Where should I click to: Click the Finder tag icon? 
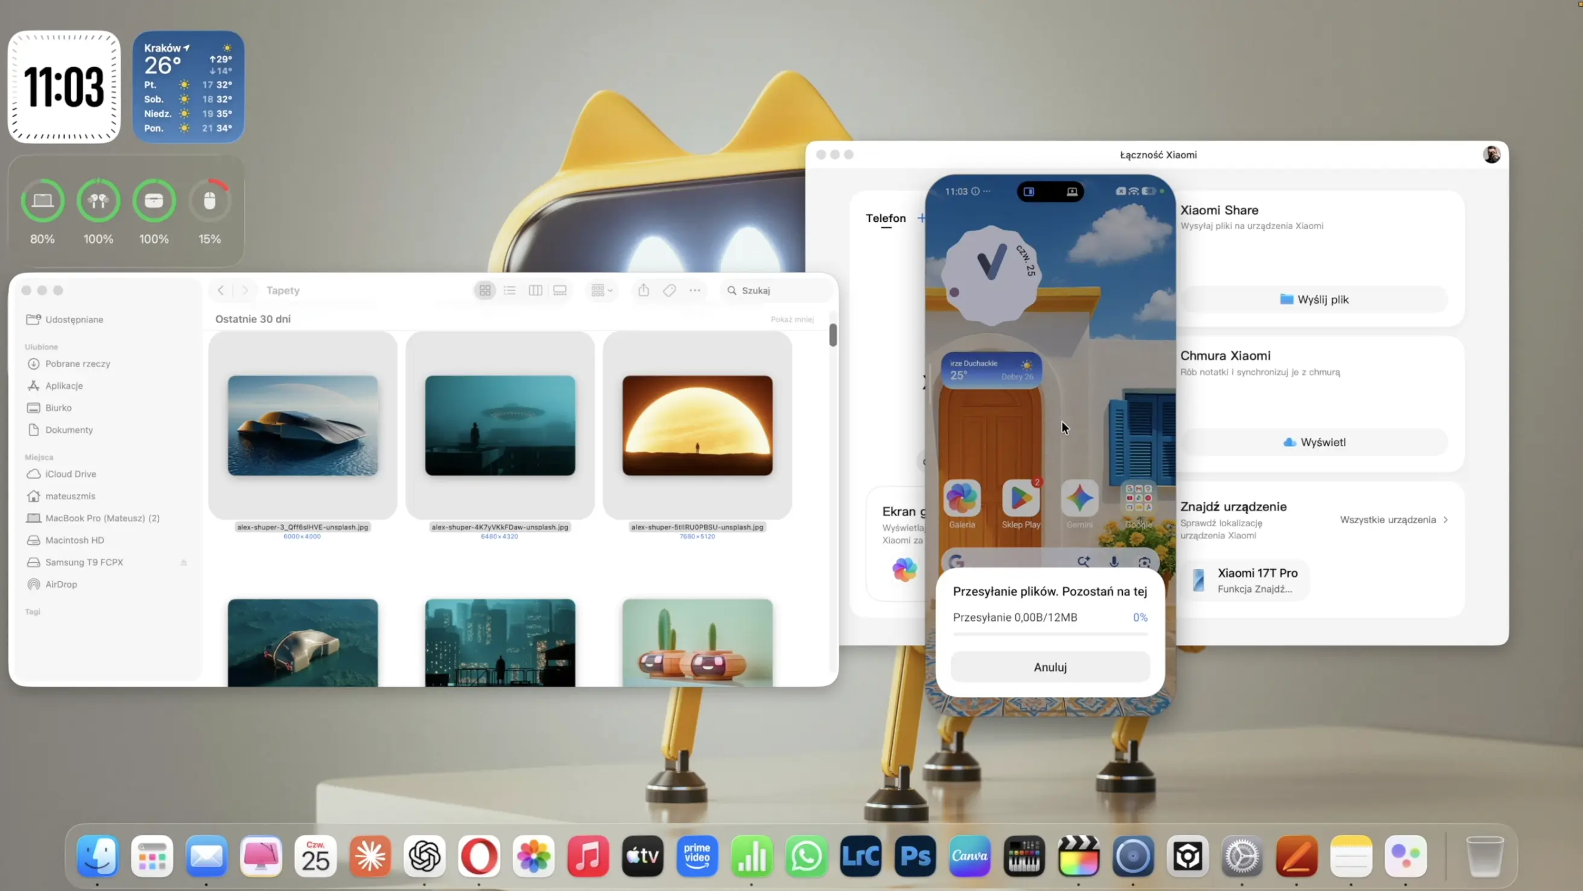669,291
